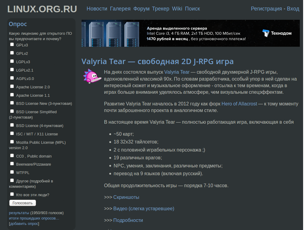Open the Опрос heading link
307x230 pixels.
18,24
